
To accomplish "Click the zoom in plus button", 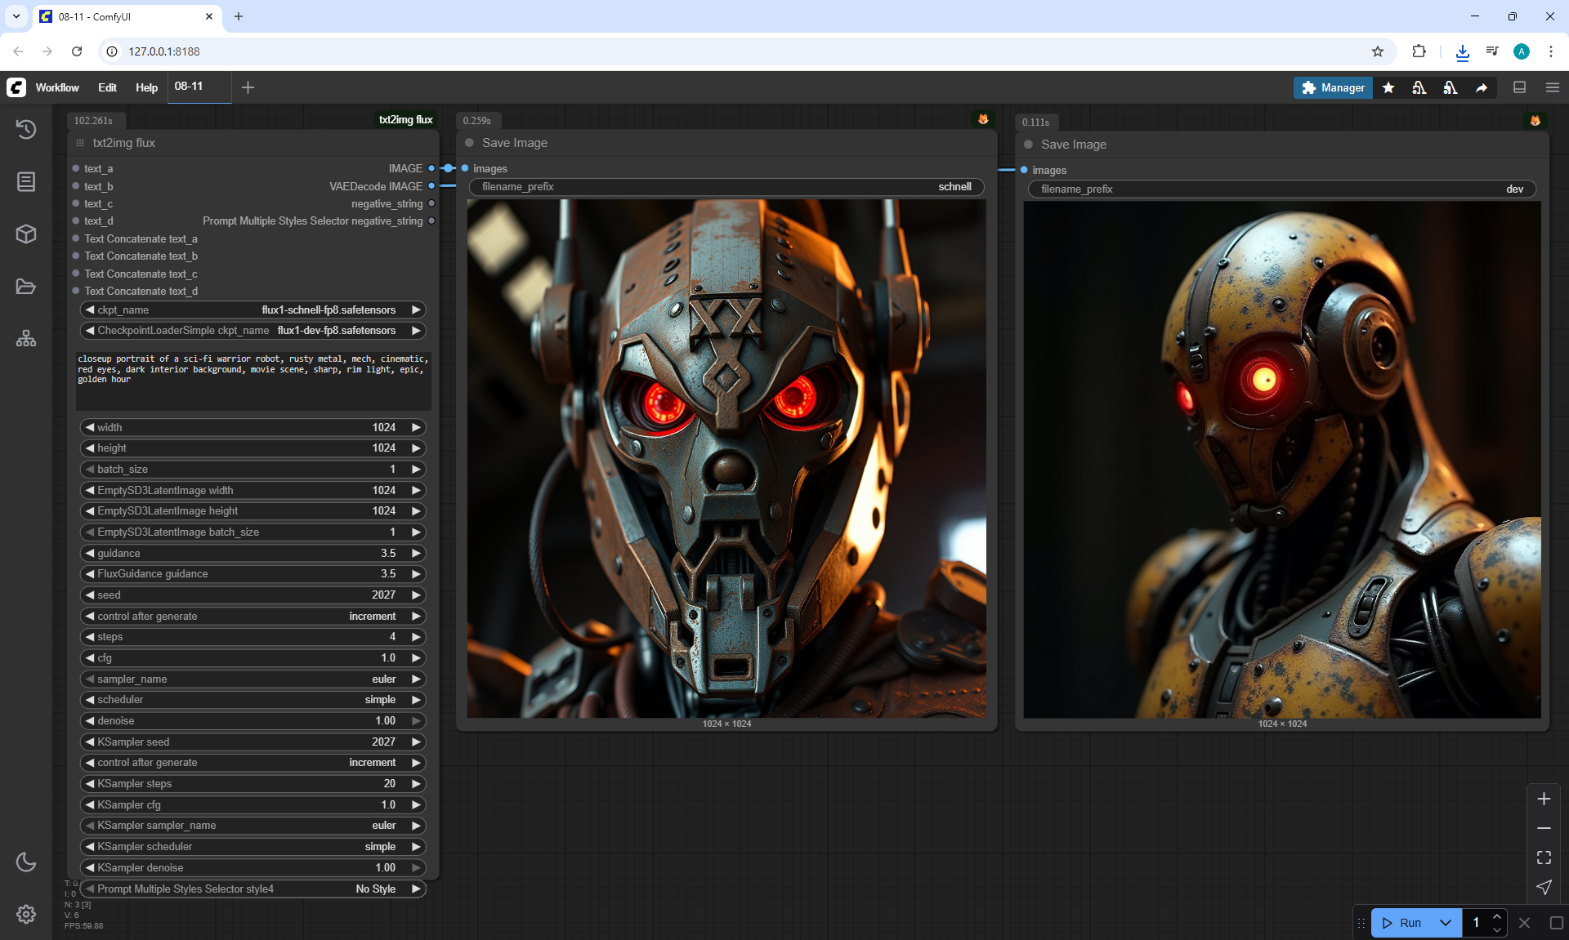I will 1544,799.
